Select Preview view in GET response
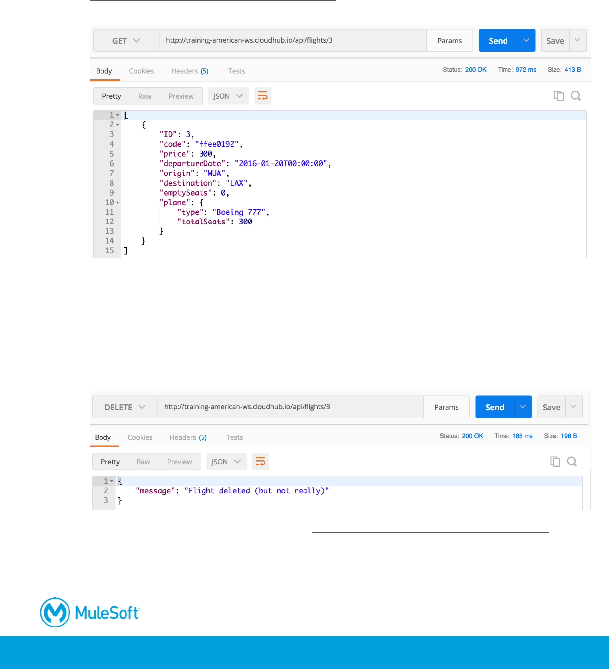The image size is (609, 669). click(x=181, y=96)
